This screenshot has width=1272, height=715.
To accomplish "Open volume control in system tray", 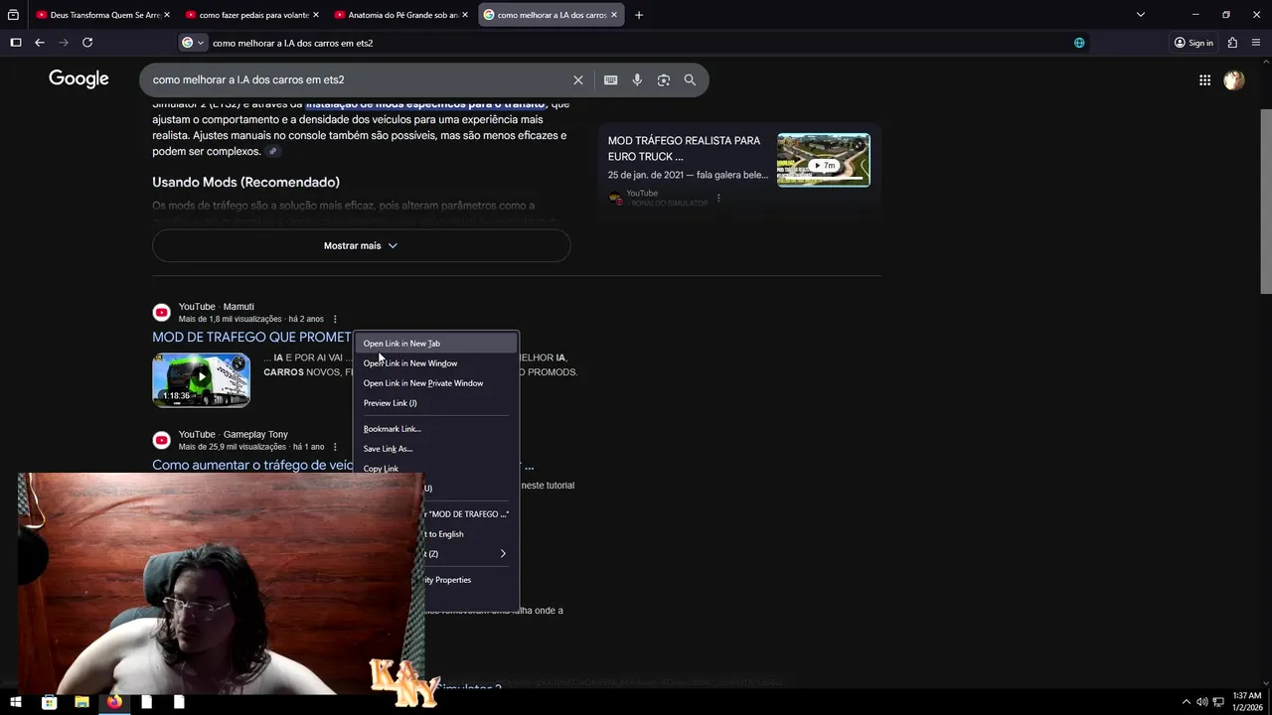I will pos(1201,702).
